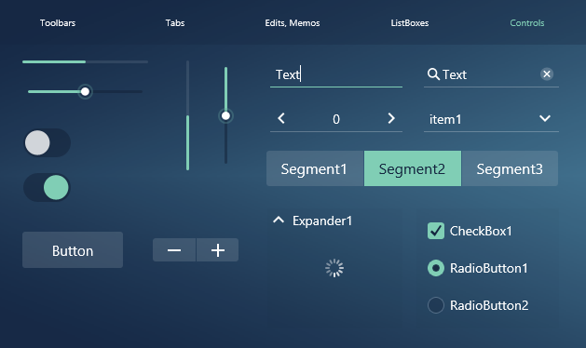This screenshot has height=348, width=586.
Task: Select RadioButton2
Action: [x=436, y=305]
